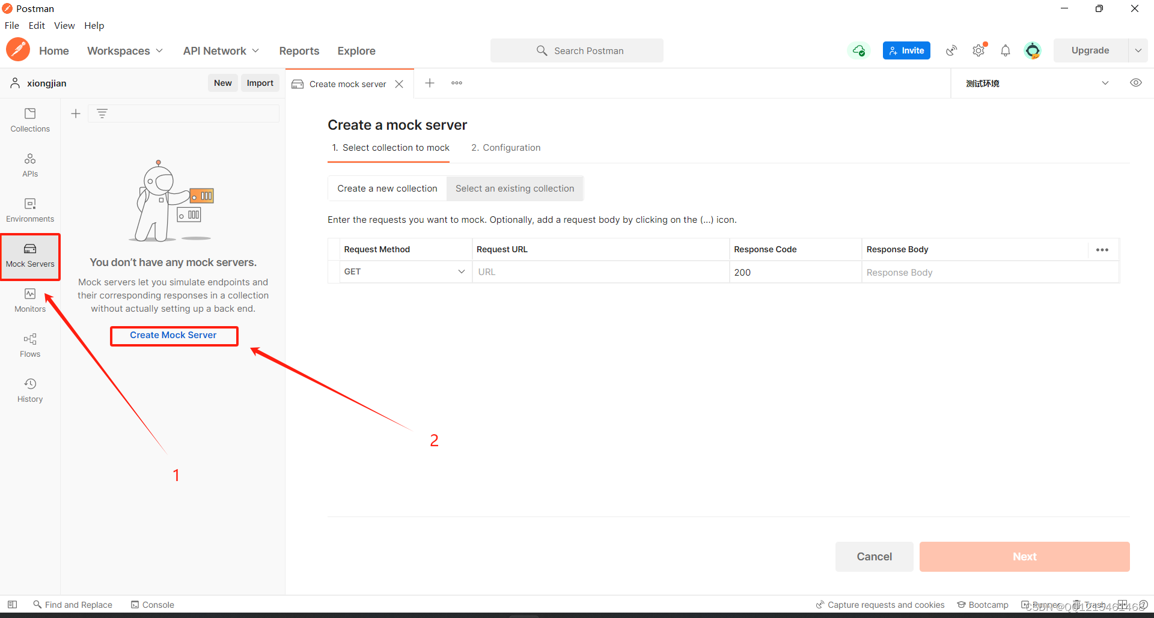Select the Create a new collection tab
Viewport: 1154px width, 618px height.
(x=387, y=189)
